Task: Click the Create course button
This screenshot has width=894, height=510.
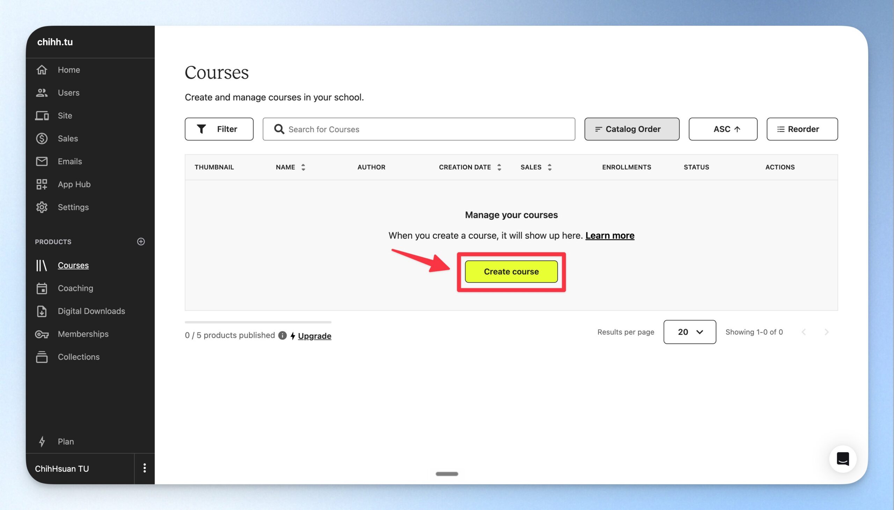Action: 511,271
